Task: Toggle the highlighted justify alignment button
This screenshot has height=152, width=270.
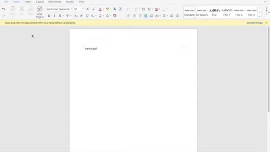Action: (x=146, y=16)
